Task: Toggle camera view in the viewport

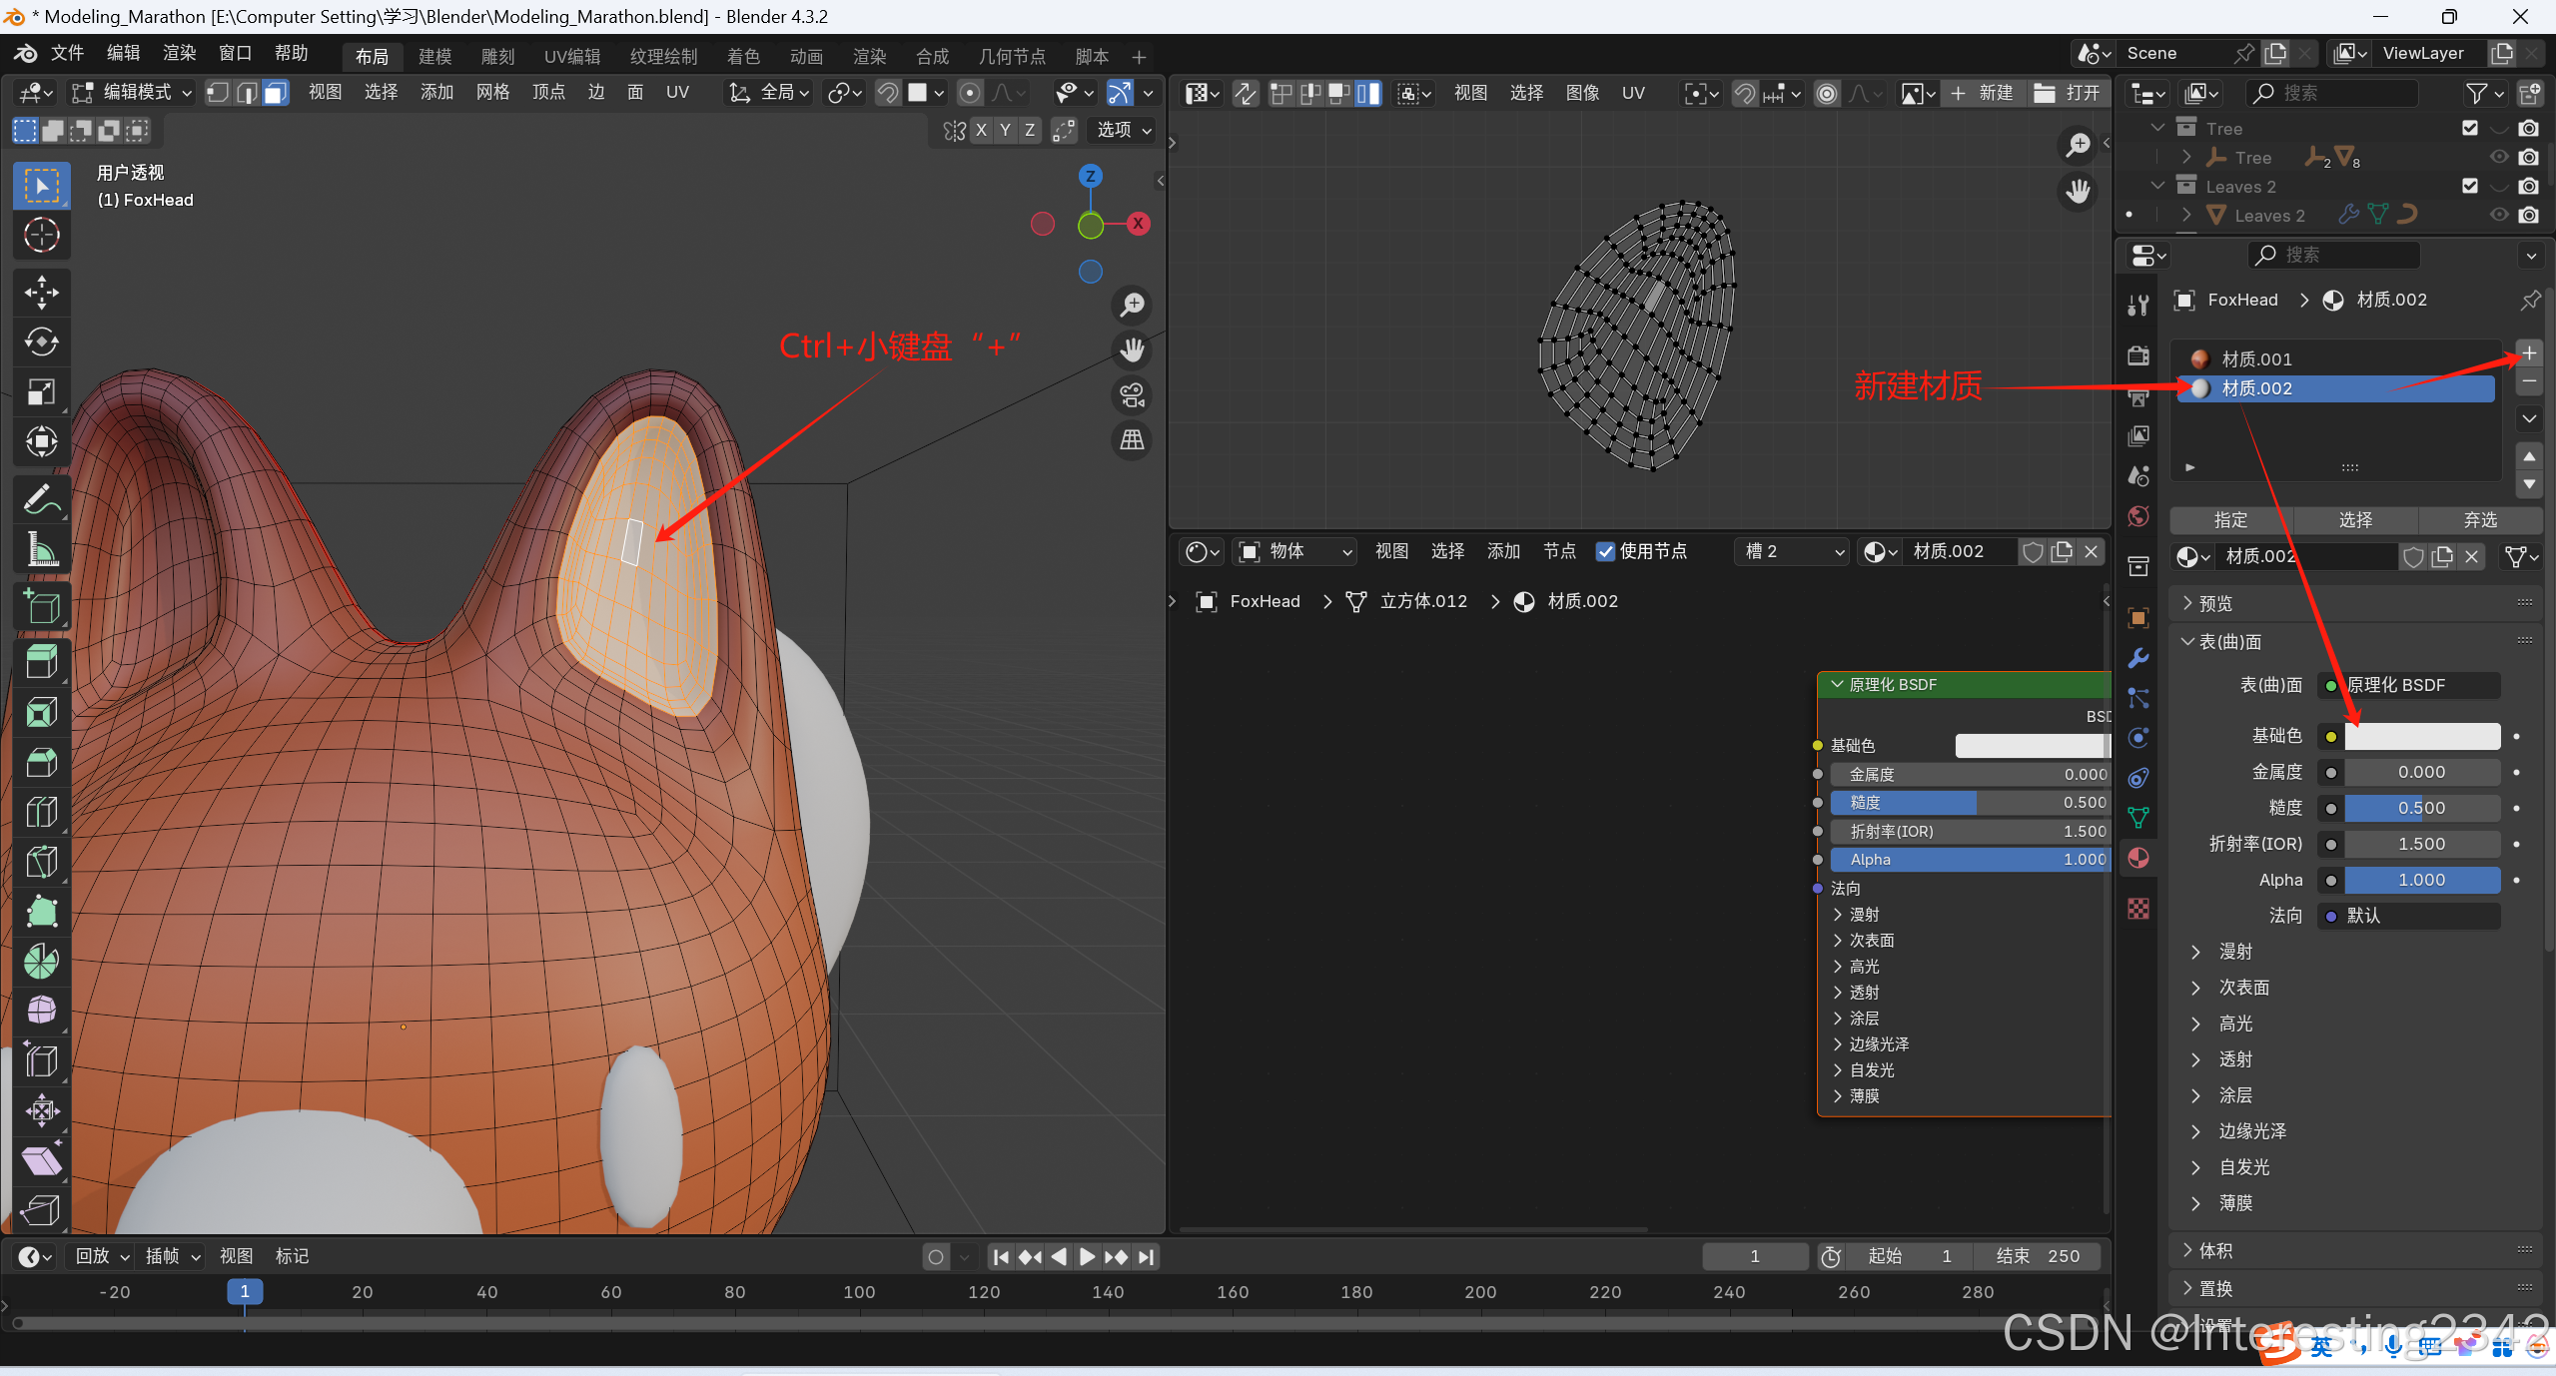Action: click(x=1132, y=395)
